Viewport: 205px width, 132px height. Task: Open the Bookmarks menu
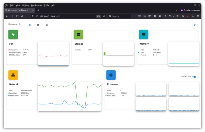coord(36,5)
